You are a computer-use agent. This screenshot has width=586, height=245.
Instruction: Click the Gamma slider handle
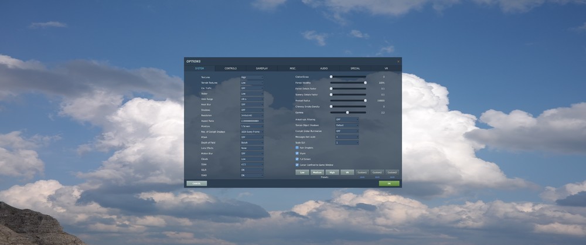point(347,112)
